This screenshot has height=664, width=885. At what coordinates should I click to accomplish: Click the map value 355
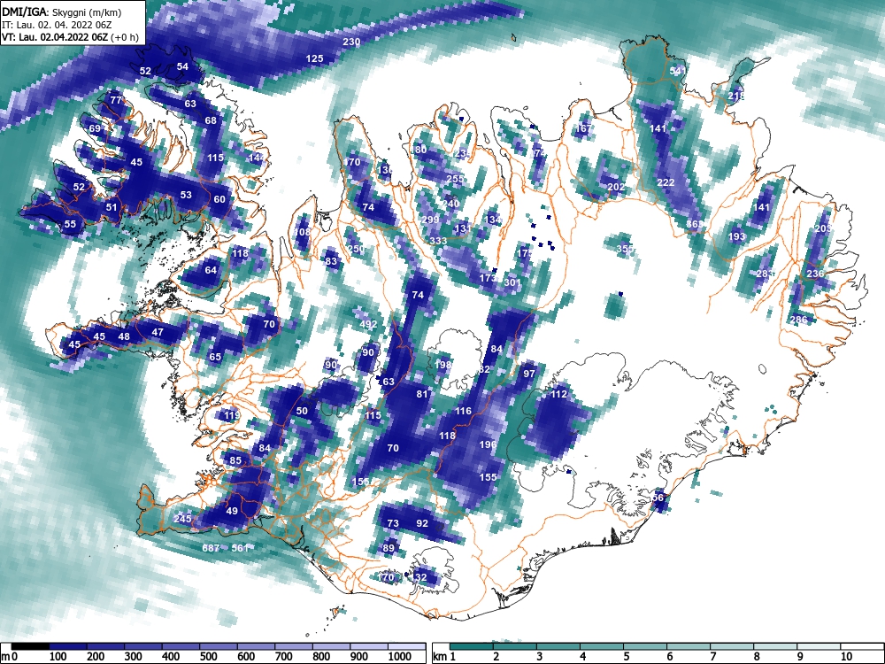[x=625, y=249]
